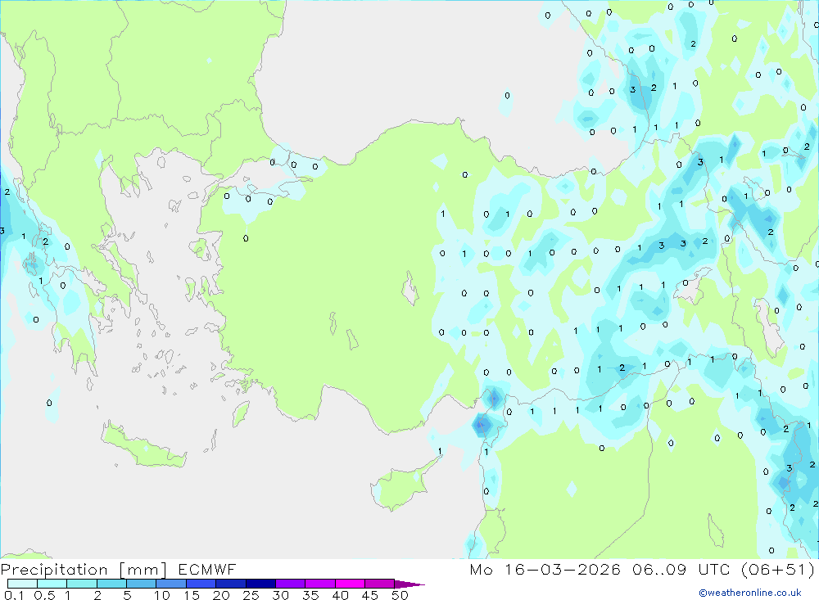
Task: Click the "0.1" legend scale label
Action: (14, 595)
